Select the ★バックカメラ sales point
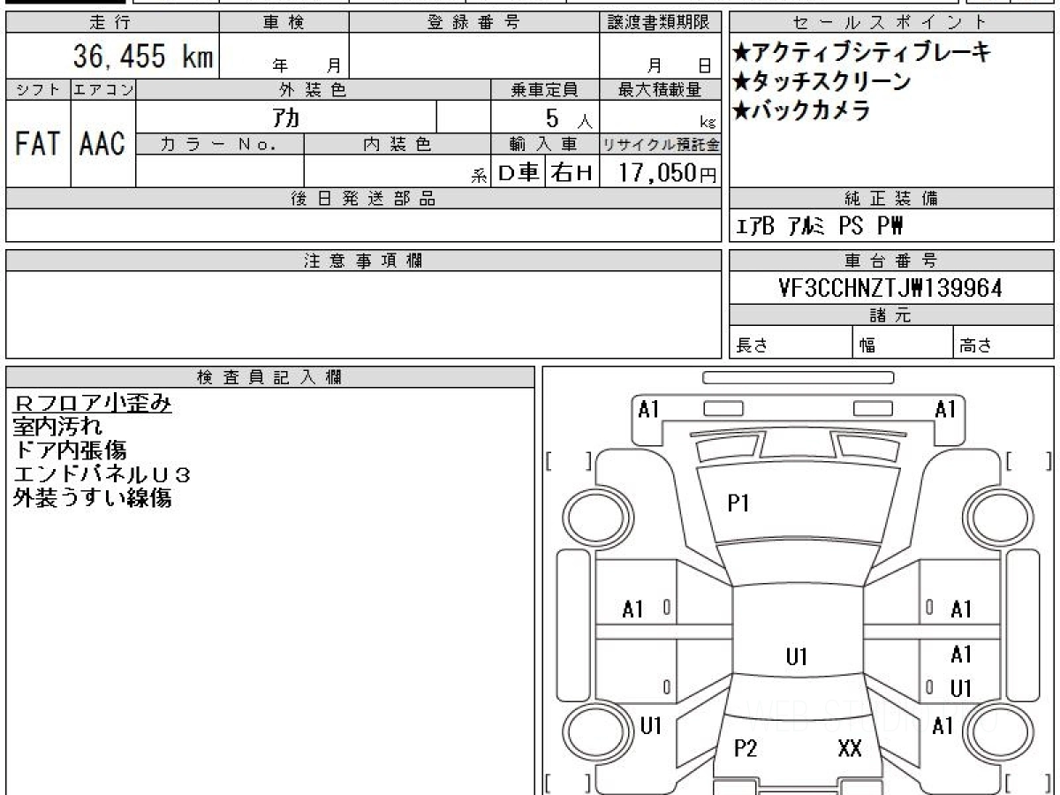This screenshot has width=1060, height=795. click(x=801, y=111)
